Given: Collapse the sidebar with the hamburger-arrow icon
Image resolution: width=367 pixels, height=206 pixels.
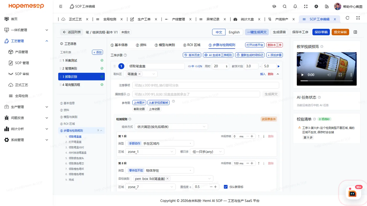Looking at the screenshot, I should [x=61, y=6].
